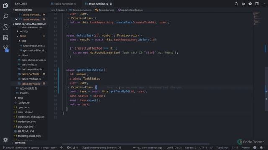268x150 pixels.
Task: Change end-of-line sequence LF
Action: tap(211, 147)
